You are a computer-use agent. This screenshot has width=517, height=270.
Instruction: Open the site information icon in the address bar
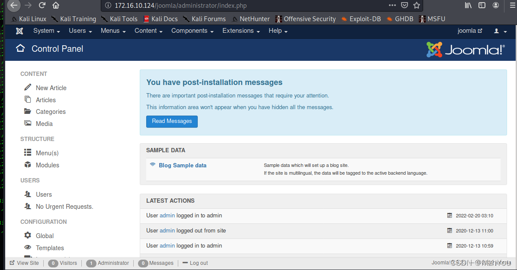point(108,5)
